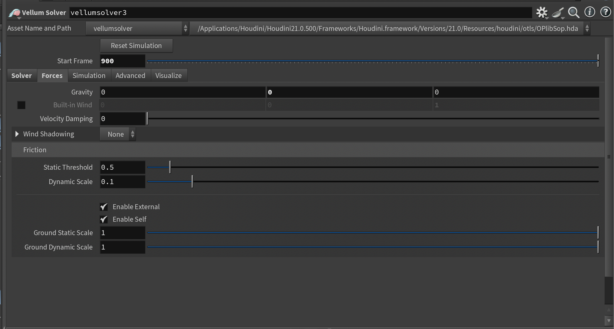Switch to the Simulation tab
Image resolution: width=614 pixels, height=329 pixels.
click(89, 76)
